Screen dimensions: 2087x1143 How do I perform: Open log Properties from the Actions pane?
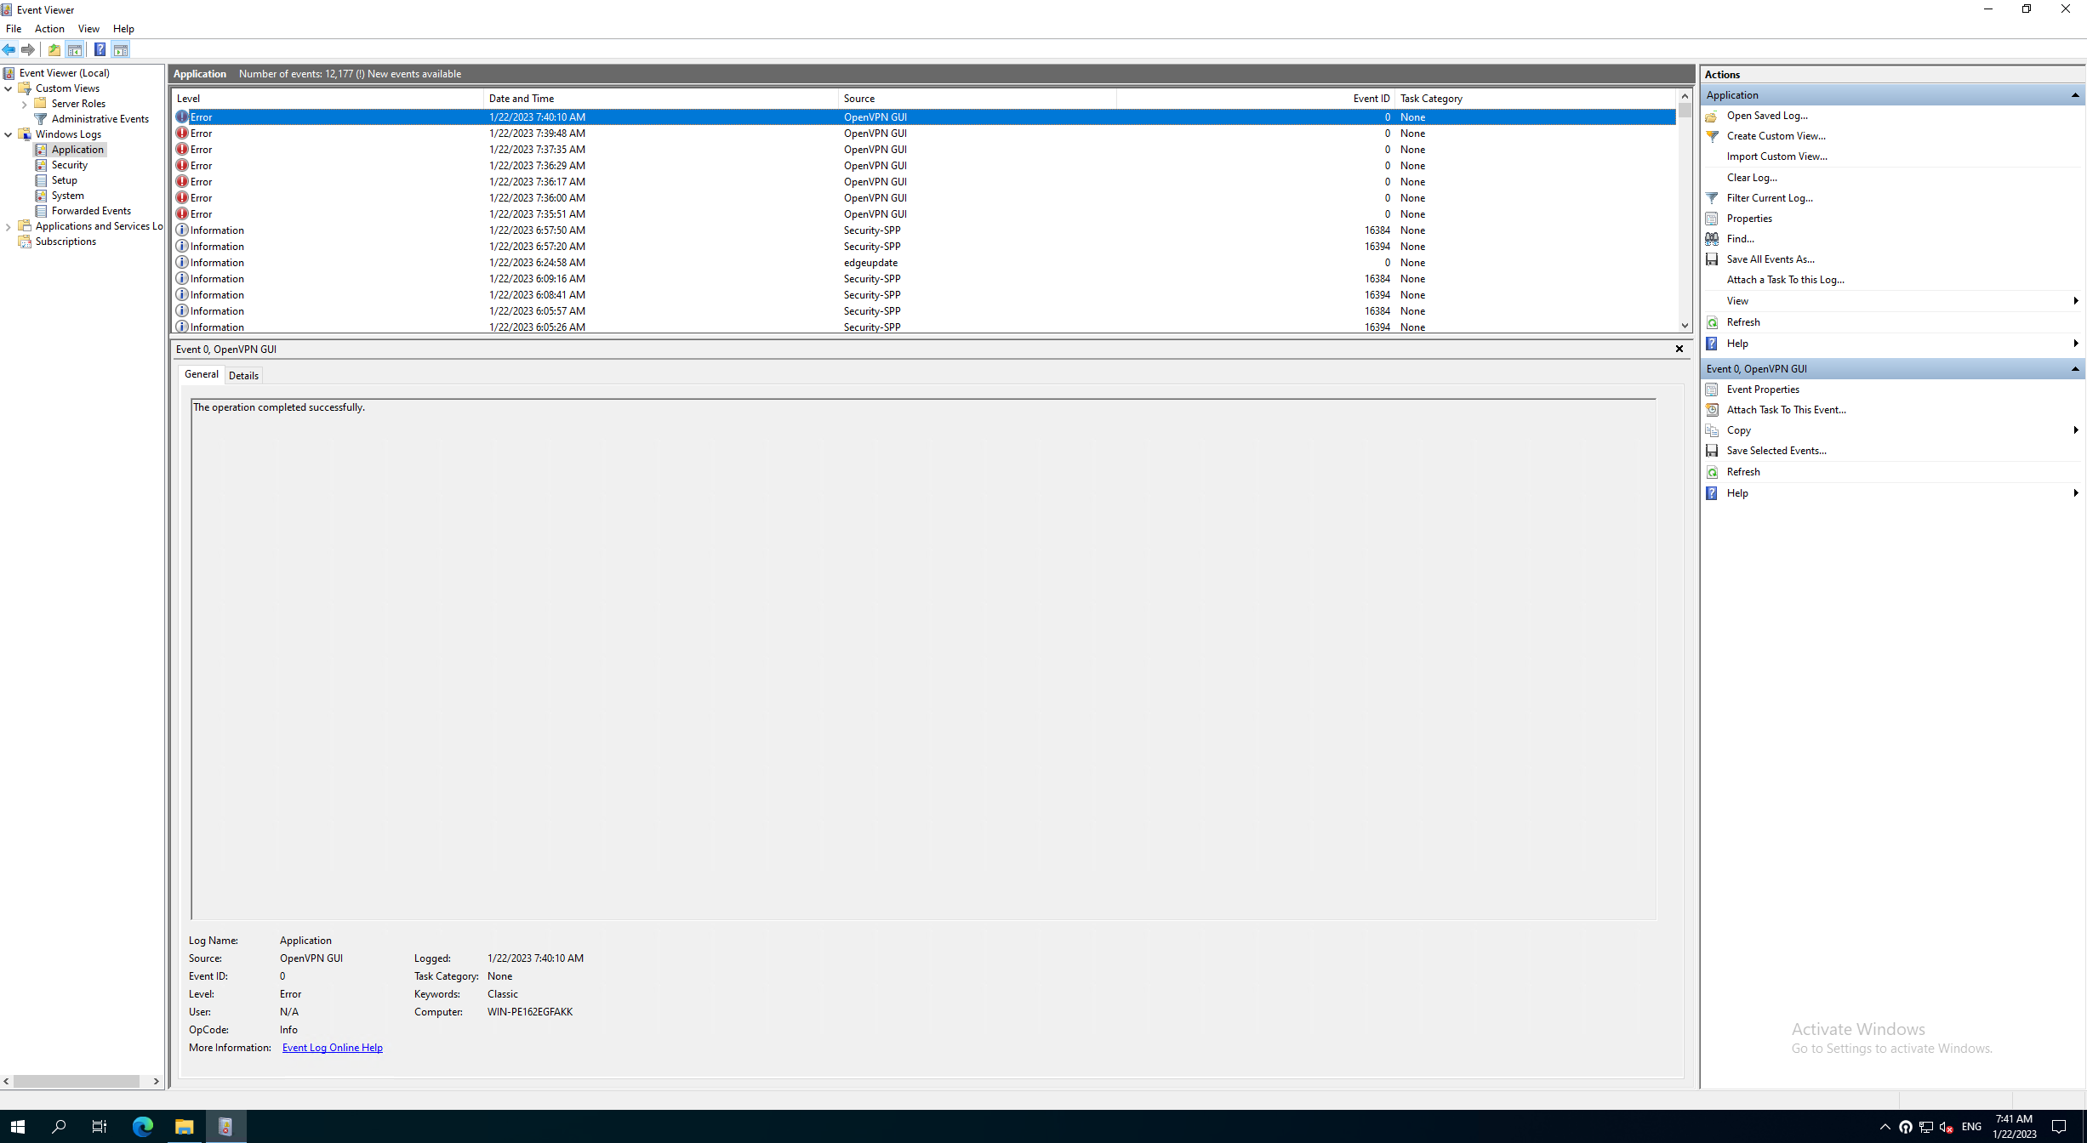pyautogui.click(x=1750, y=218)
